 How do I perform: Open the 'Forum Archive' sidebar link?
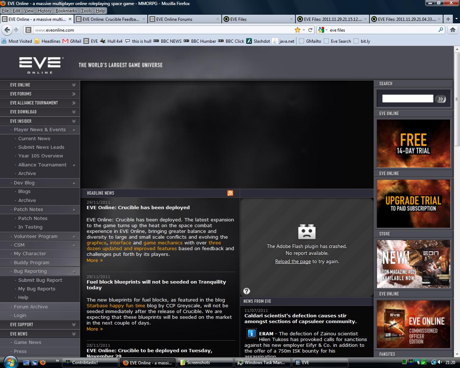click(x=31, y=307)
